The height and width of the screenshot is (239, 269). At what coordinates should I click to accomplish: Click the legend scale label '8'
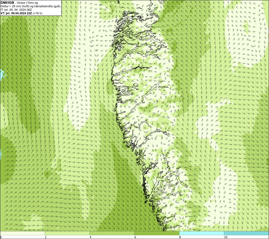coord(180,237)
